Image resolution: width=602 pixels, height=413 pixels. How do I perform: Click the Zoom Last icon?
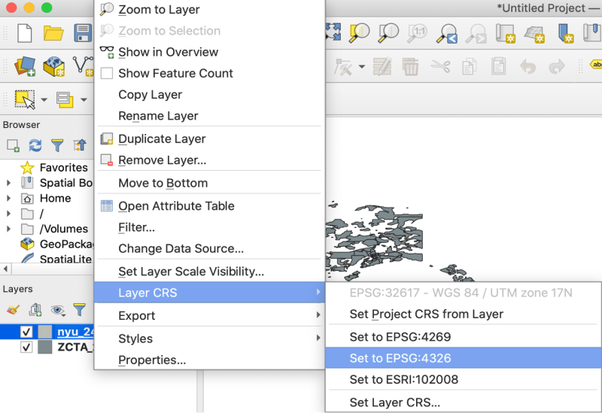click(447, 34)
